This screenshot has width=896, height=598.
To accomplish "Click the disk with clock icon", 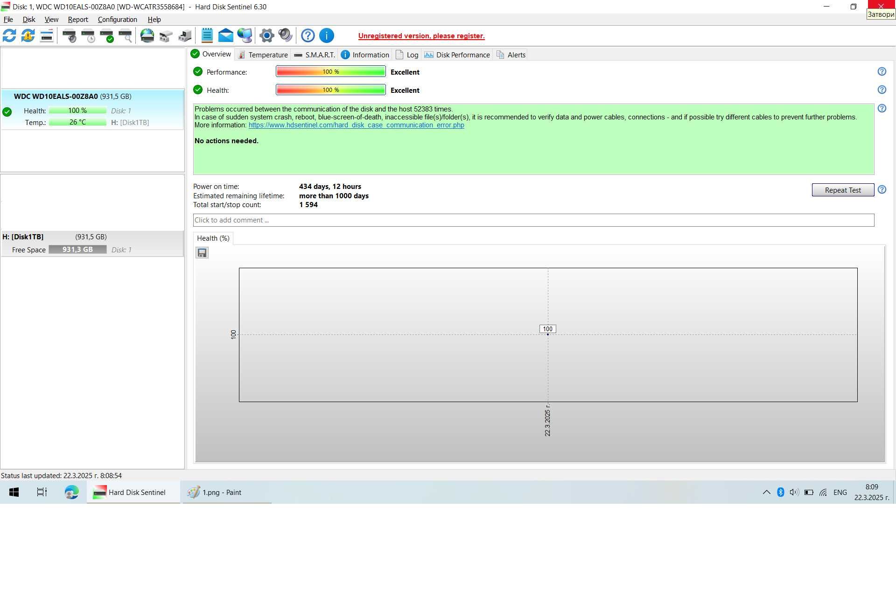I will pos(88,35).
